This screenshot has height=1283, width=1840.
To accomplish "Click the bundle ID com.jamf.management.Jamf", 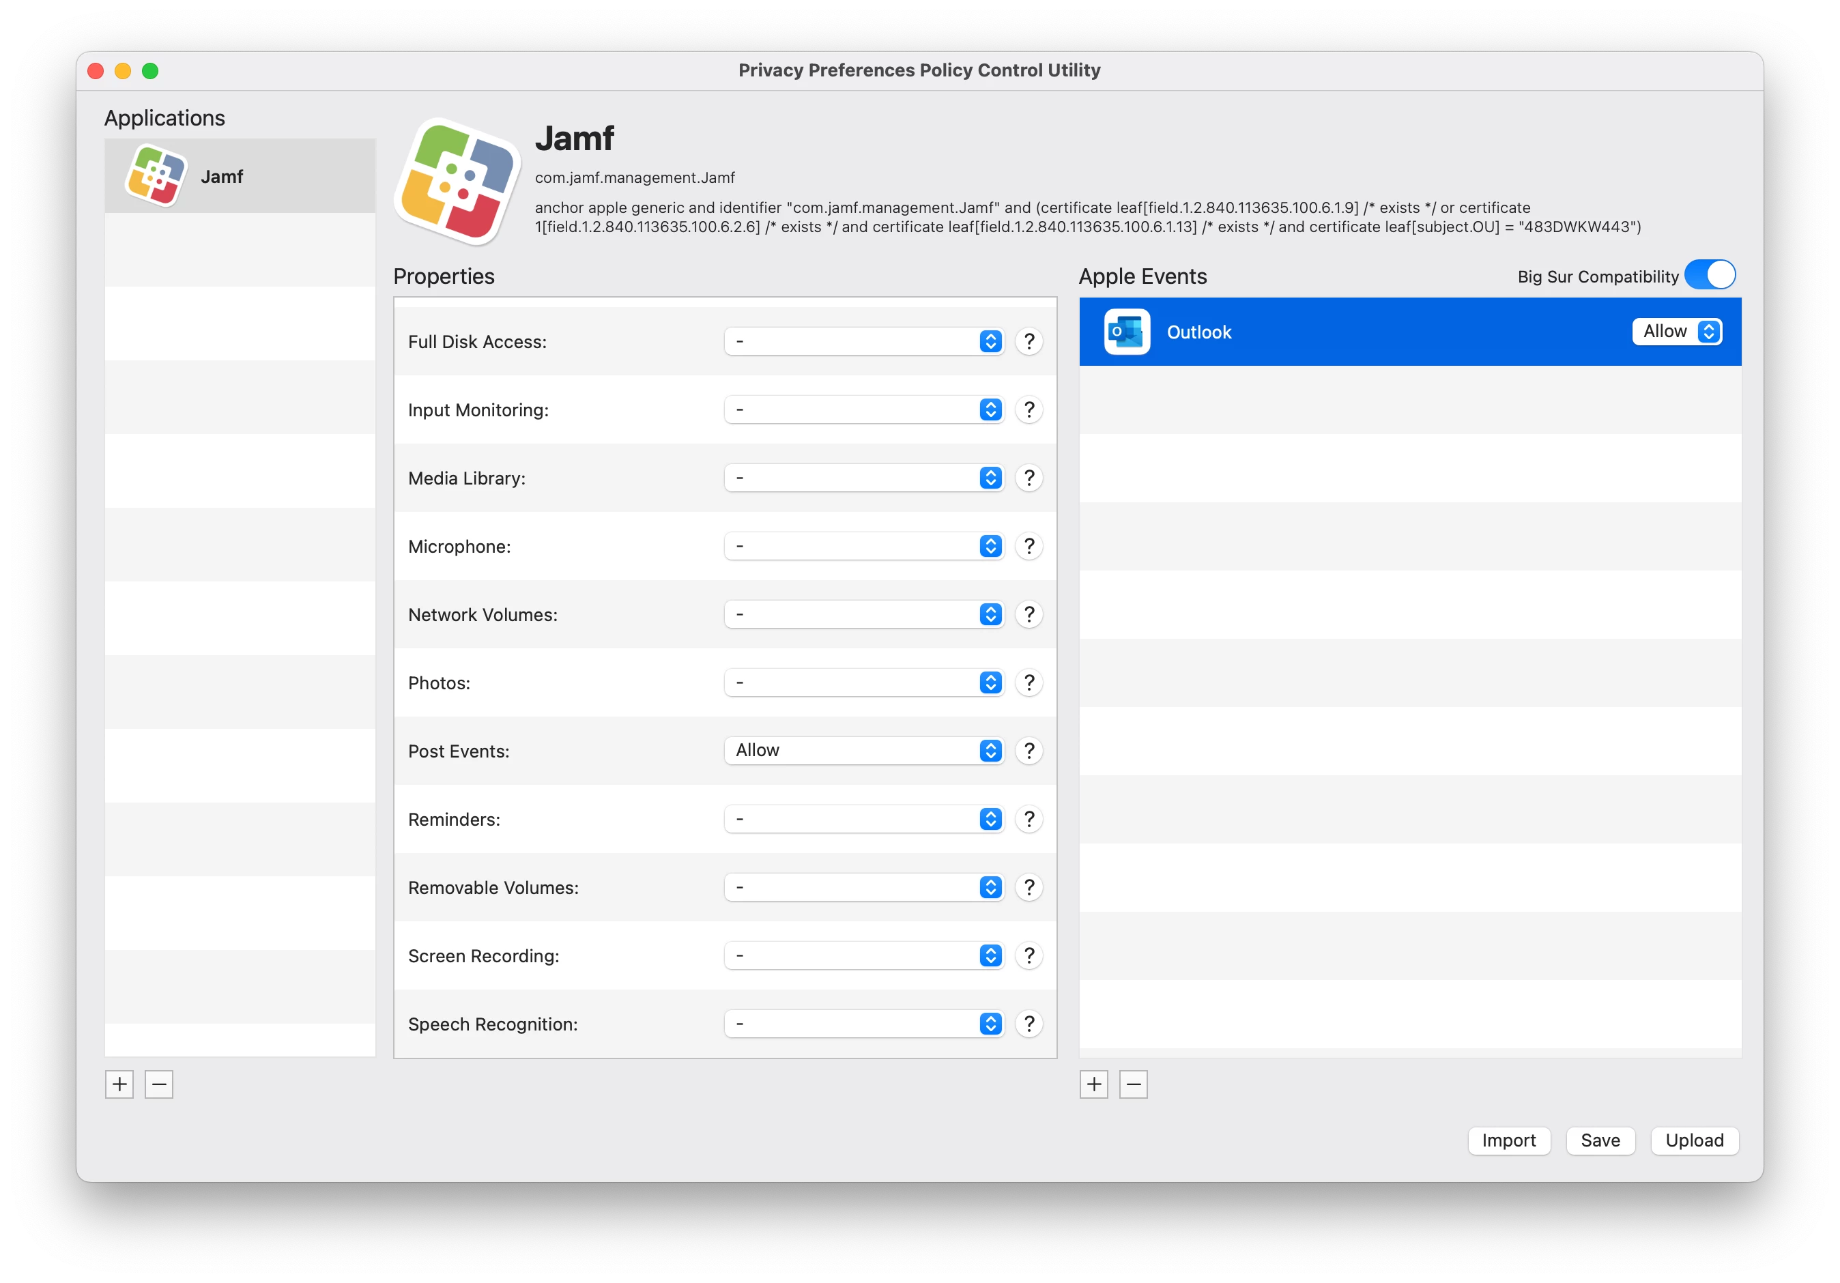I will [635, 177].
